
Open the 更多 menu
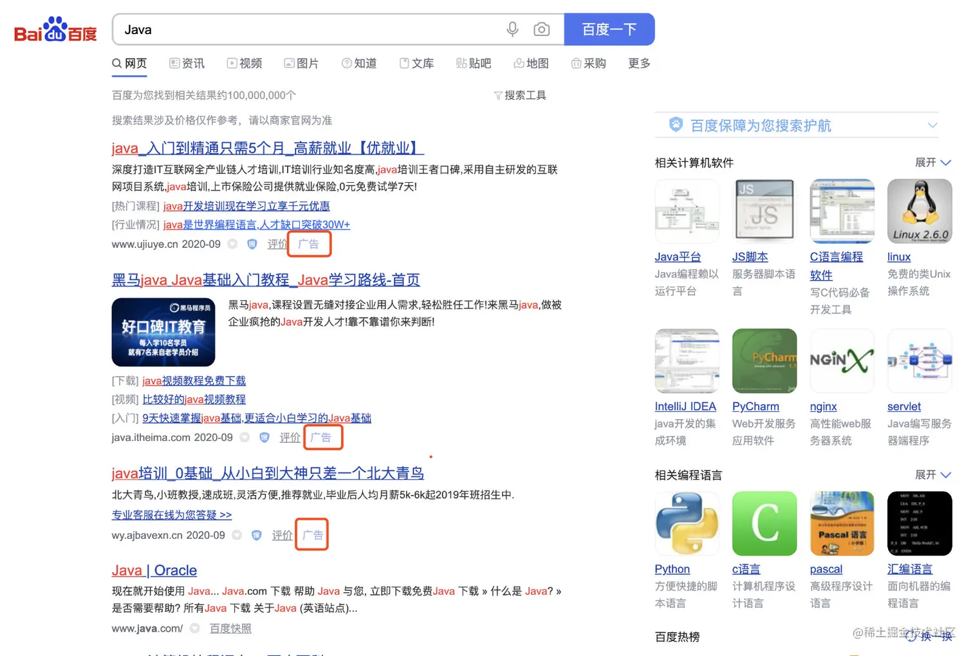(639, 63)
